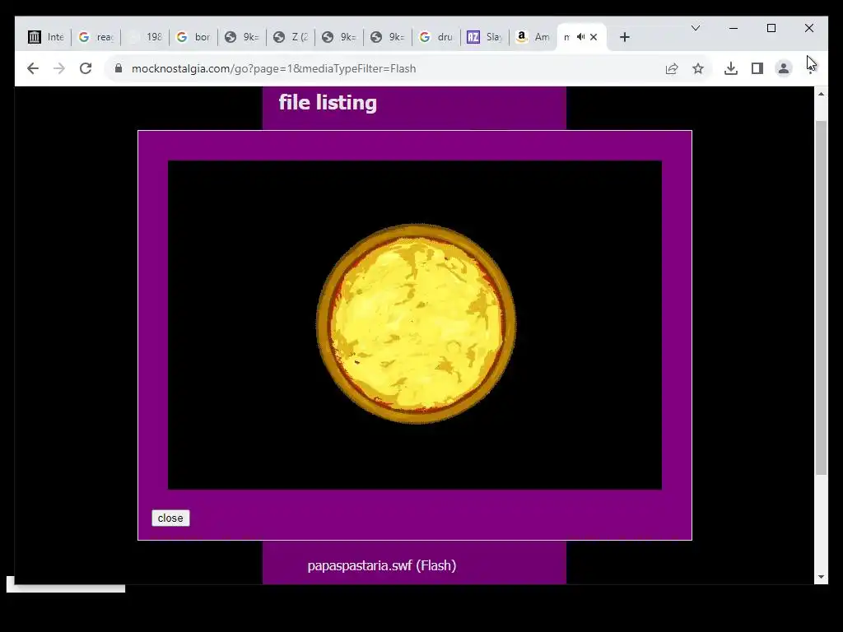Click the address bar URL

point(273,69)
